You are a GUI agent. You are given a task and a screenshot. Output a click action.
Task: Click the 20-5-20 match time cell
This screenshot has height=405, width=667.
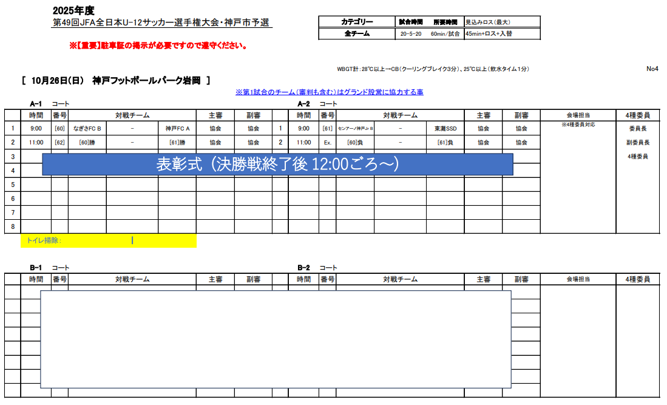tap(411, 34)
